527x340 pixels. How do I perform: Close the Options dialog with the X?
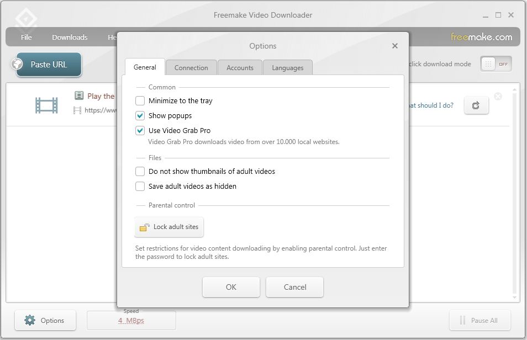pos(395,46)
